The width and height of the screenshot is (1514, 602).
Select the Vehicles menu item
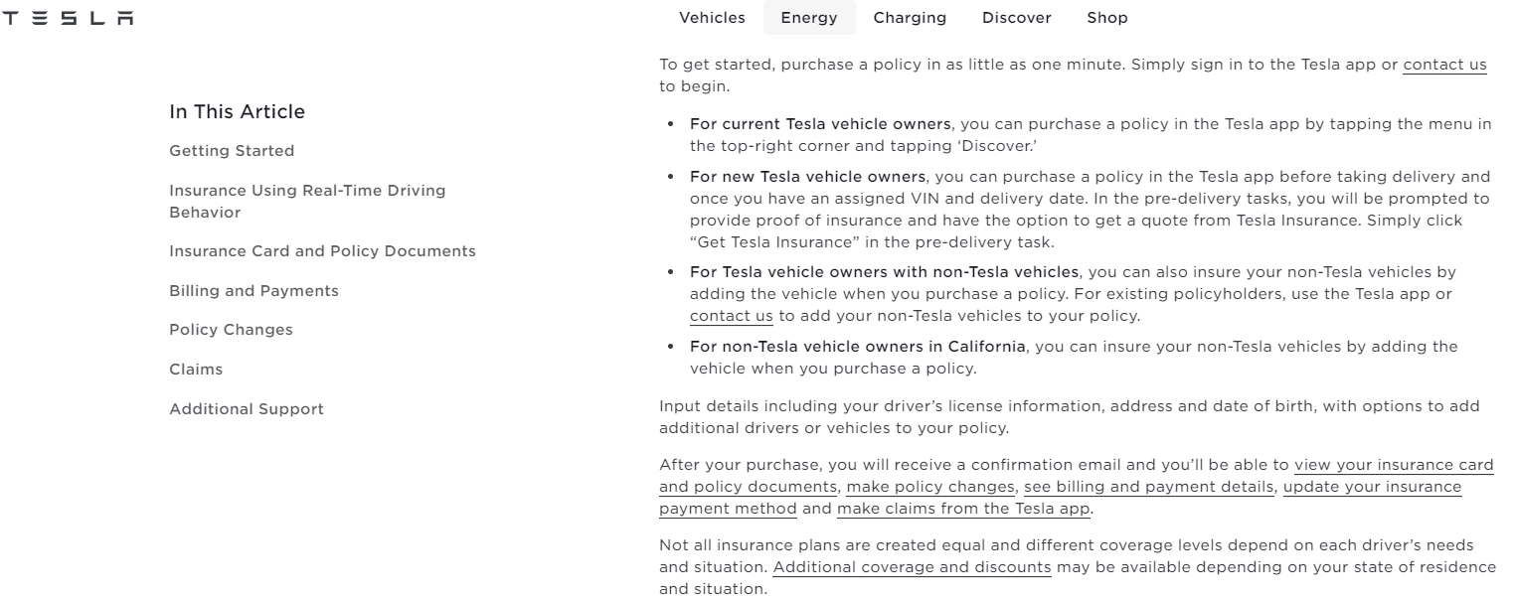[x=712, y=17]
